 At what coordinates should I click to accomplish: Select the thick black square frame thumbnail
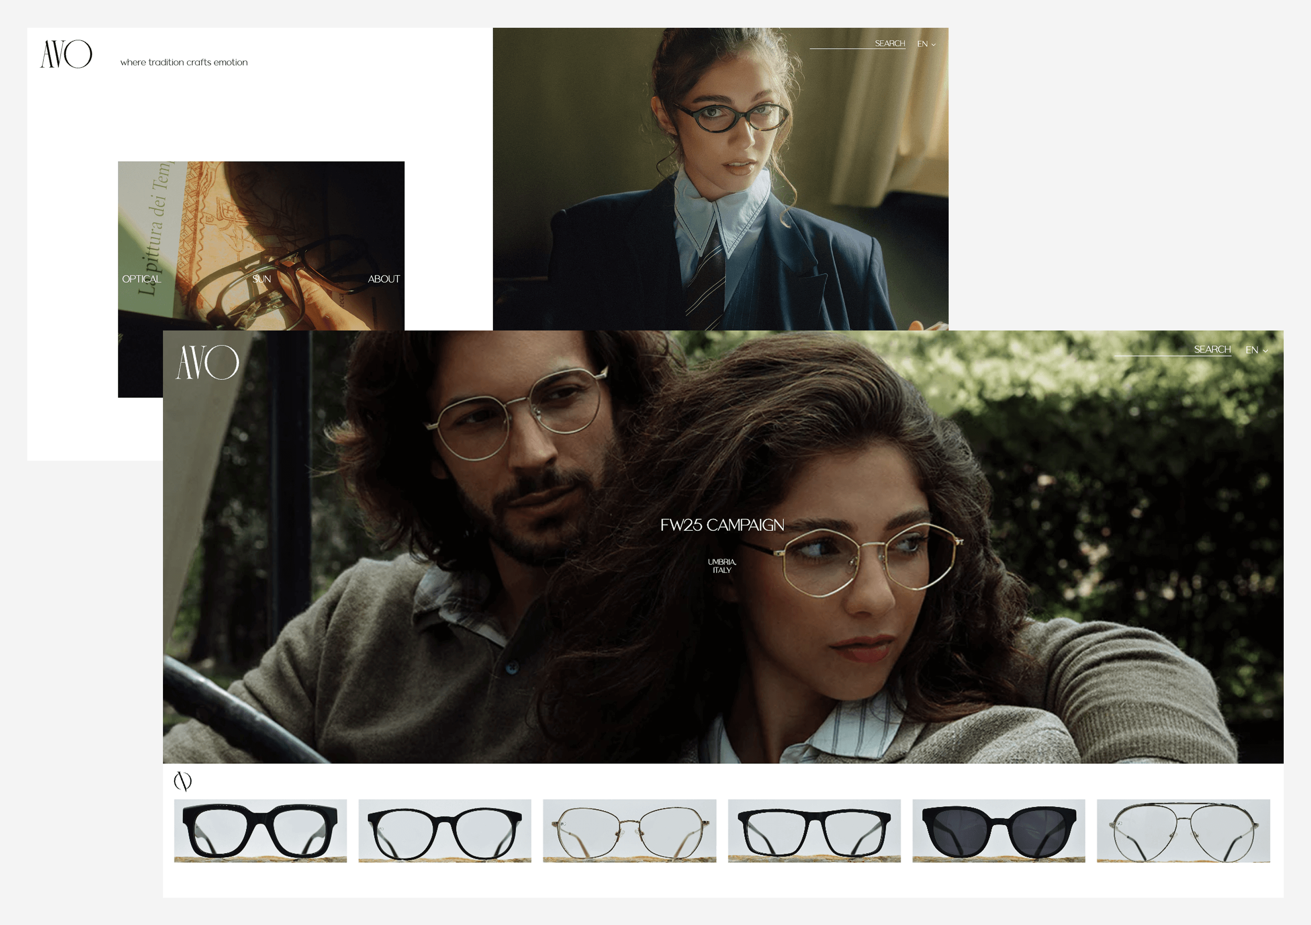tap(260, 831)
